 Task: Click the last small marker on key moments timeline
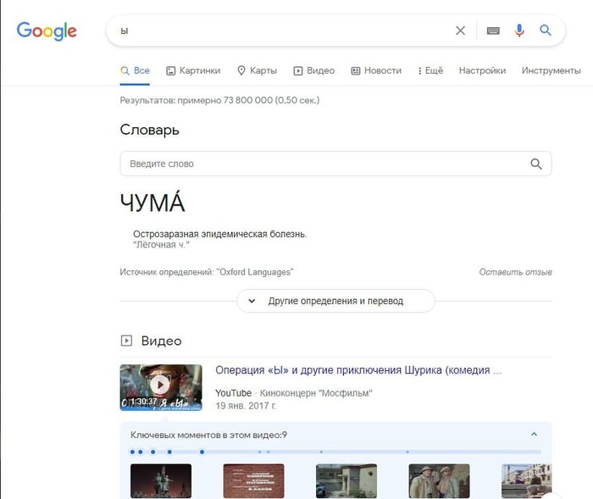pos(407,452)
